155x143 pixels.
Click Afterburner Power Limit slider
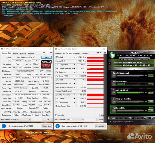(130, 84)
